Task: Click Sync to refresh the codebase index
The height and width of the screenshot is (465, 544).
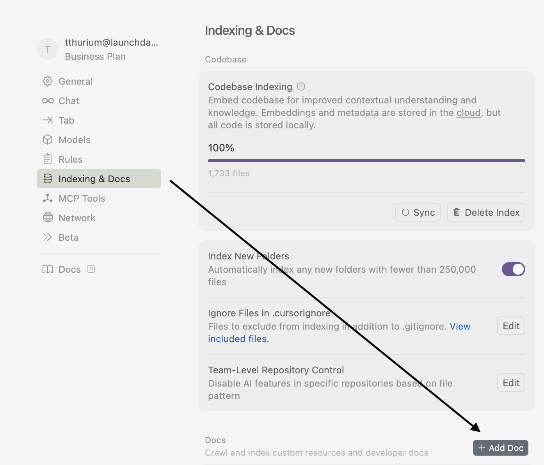Action: (418, 212)
